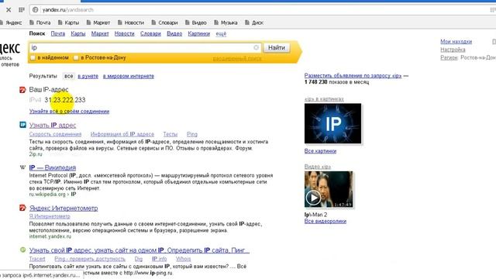Screen dimensions: 496x279
Task: Expand the 'ещё' more services link
Action: point(221,33)
